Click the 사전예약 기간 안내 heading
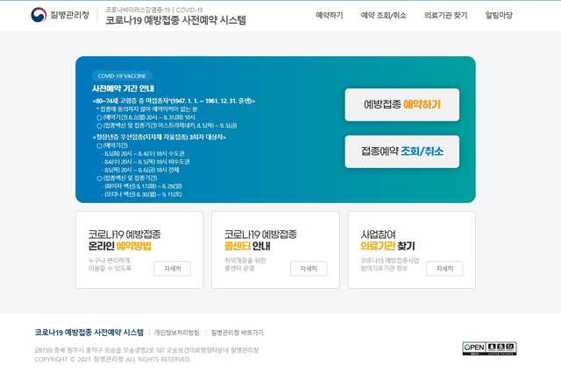Screen dimensions: 561x386 [123, 88]
